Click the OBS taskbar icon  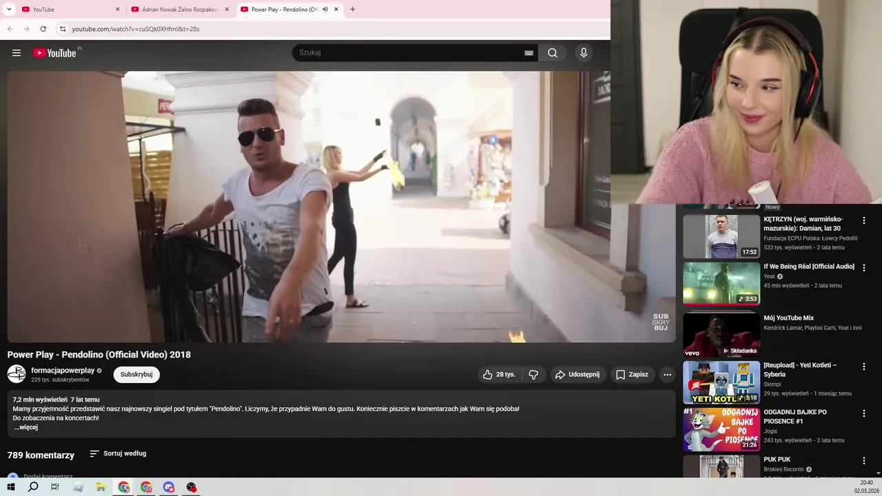pos(192,487)
